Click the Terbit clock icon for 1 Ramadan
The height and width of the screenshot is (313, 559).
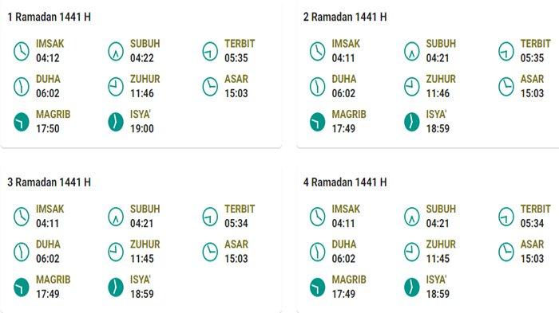[x=210, y=51]
